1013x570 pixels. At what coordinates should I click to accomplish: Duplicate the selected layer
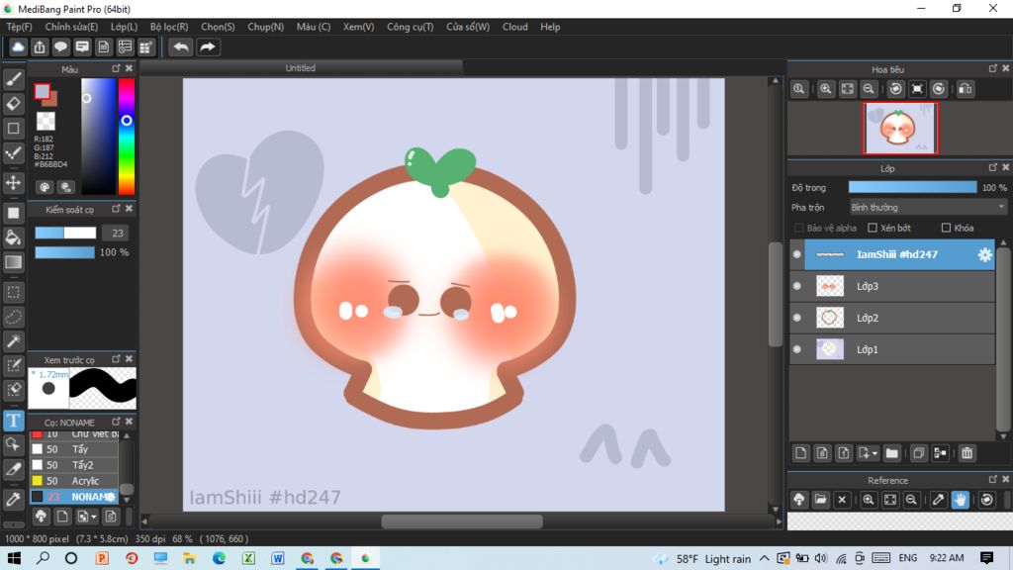click(918, 453)
